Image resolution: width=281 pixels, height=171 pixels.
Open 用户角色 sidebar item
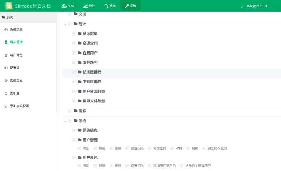pyautogui.click(x=16, y=55)
